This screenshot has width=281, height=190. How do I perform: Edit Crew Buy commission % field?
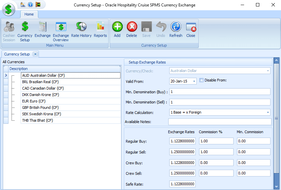(x=216, y=163)
